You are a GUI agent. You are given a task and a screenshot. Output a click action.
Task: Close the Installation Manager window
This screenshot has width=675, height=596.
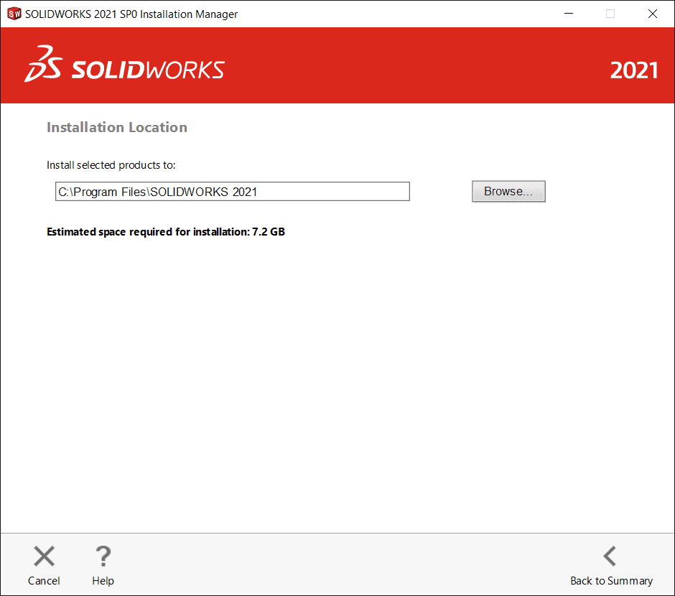coord(653,14)
